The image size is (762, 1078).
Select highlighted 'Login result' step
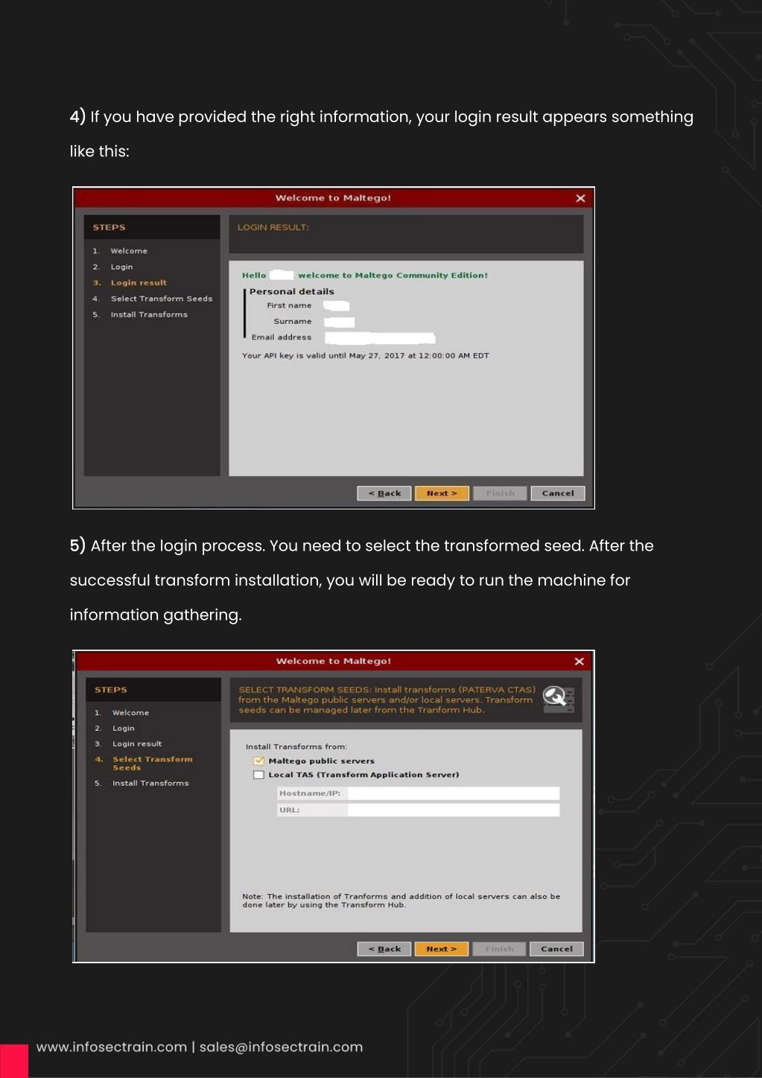click(x=139, y=283)
